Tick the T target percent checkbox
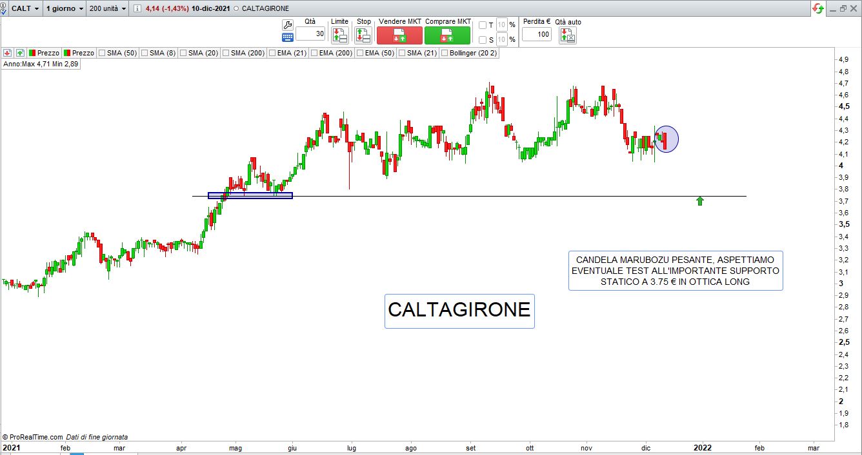 [483, 25]
